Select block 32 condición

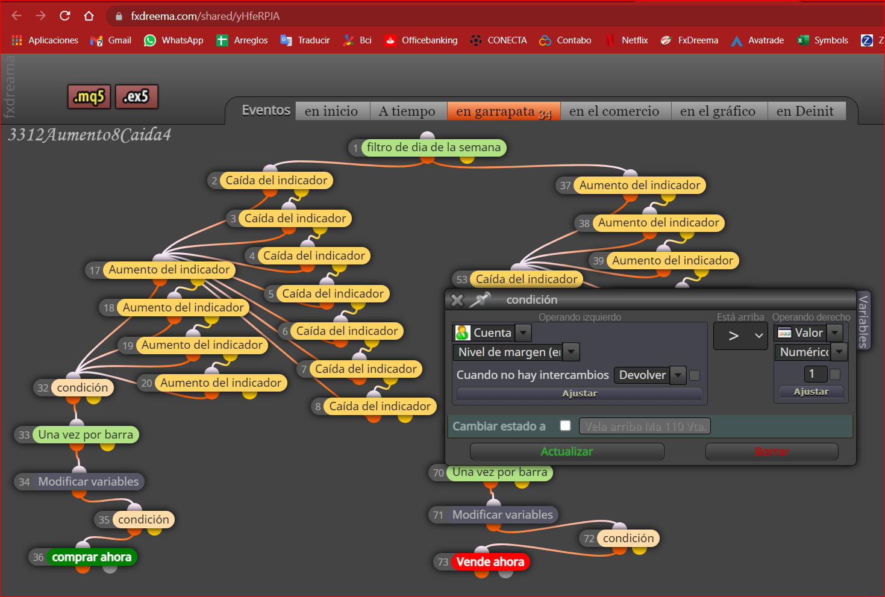click(83, 388)
